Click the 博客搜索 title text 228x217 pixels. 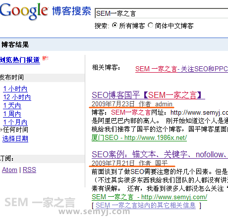pos(71,11)
